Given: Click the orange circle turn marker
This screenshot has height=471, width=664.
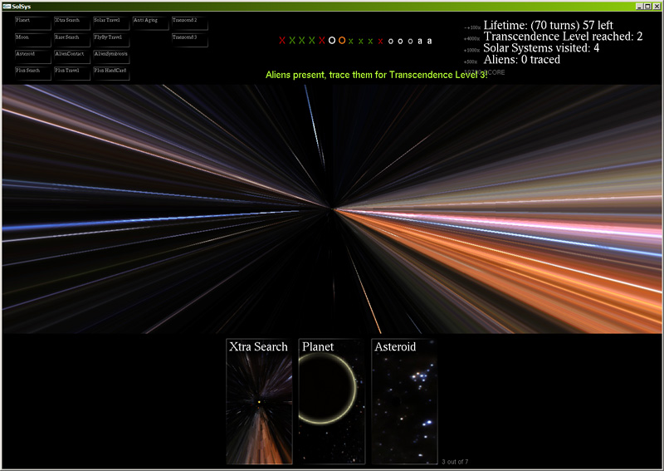Looking at the screenshot, I should pyautogui.click(x=342, y=40).
